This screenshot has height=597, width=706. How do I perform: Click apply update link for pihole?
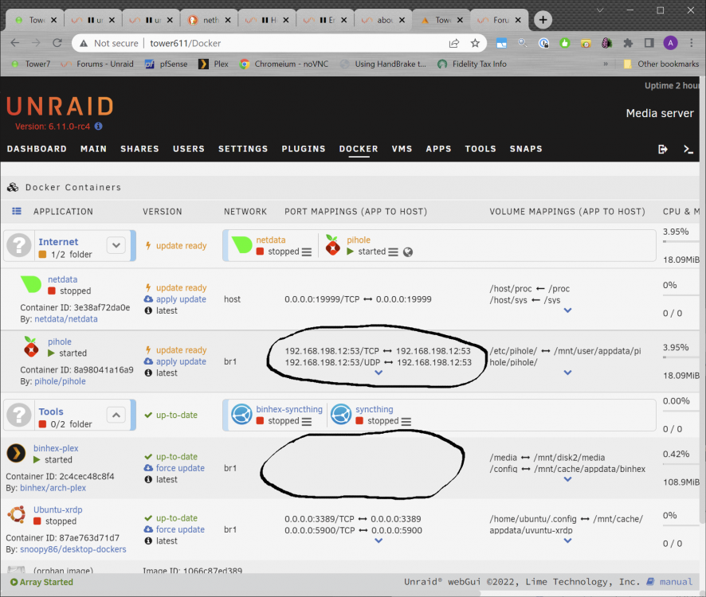[x=181, y=361]
